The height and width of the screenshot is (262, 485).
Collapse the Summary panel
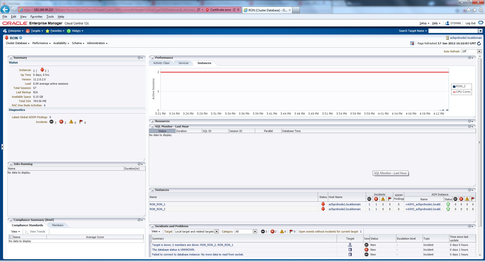click(x=11, y=58)
